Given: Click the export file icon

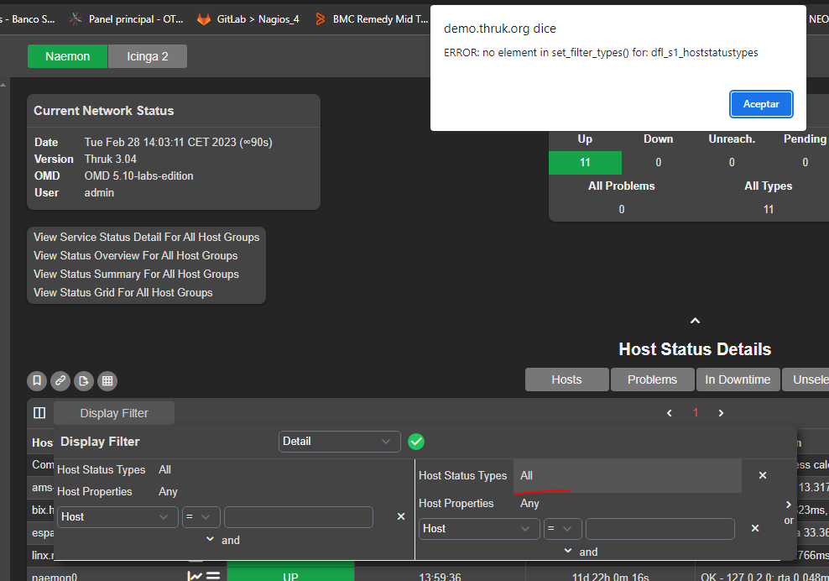Looking at the screenshot, I should coord(84,380).
